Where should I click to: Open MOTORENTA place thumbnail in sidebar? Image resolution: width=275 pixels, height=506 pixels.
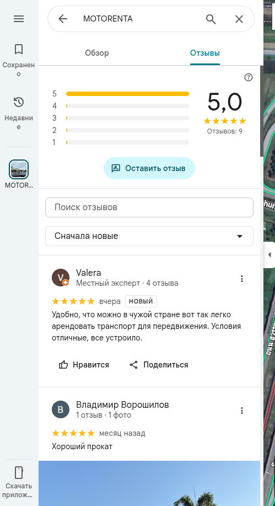(x=19, y=169)
